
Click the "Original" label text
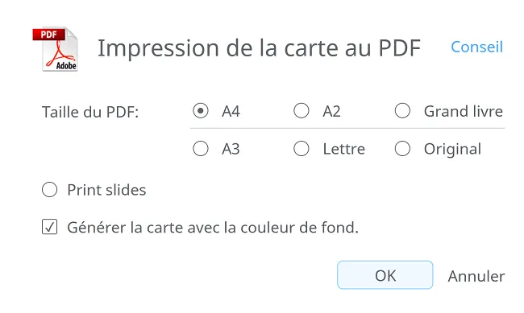coord(452,150)
